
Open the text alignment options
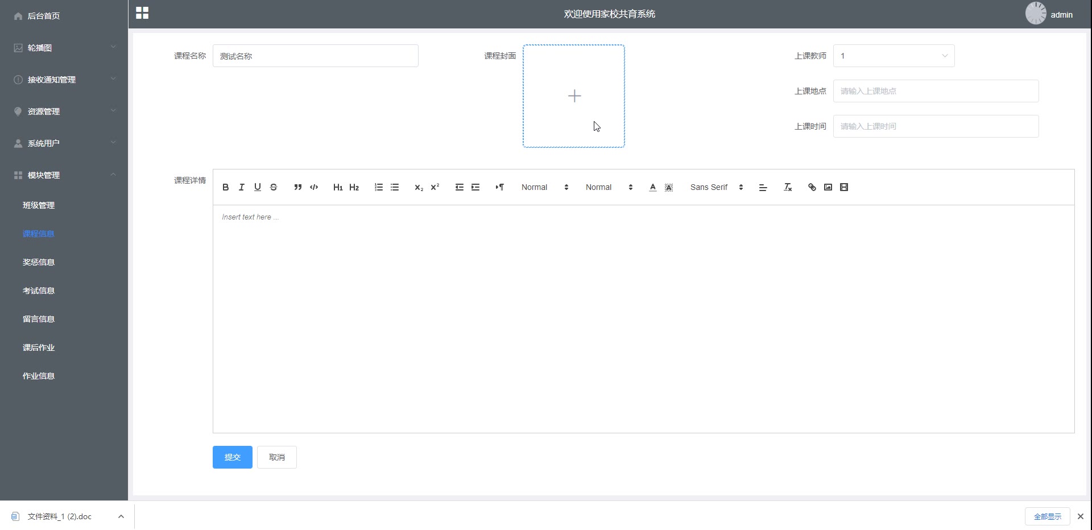[x=763, y=187]
